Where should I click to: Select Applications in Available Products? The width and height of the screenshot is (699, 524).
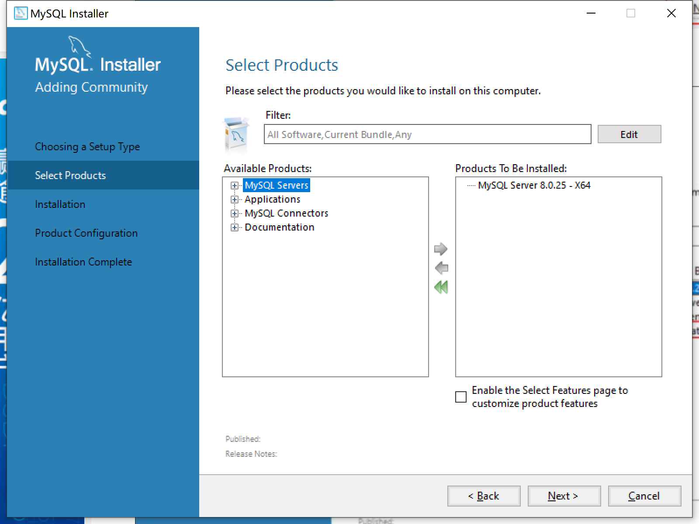273,199
